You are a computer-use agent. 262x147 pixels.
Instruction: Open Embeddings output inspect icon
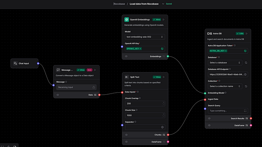point(164,56)
